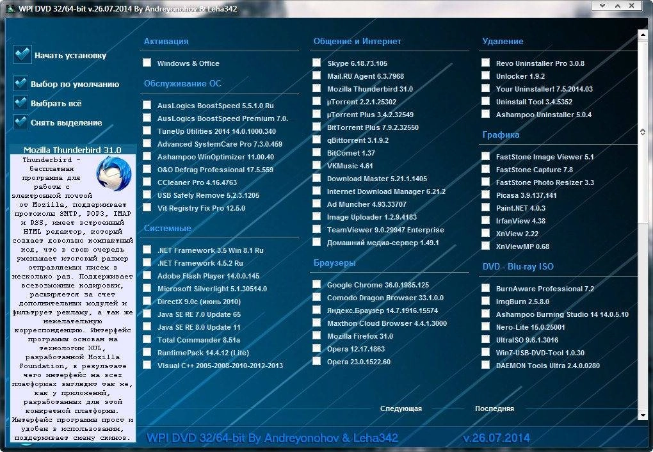Click Vit Registry Fix Pro 12.5.0 label
Screen dimensions: 653x452
pos(201,208)
